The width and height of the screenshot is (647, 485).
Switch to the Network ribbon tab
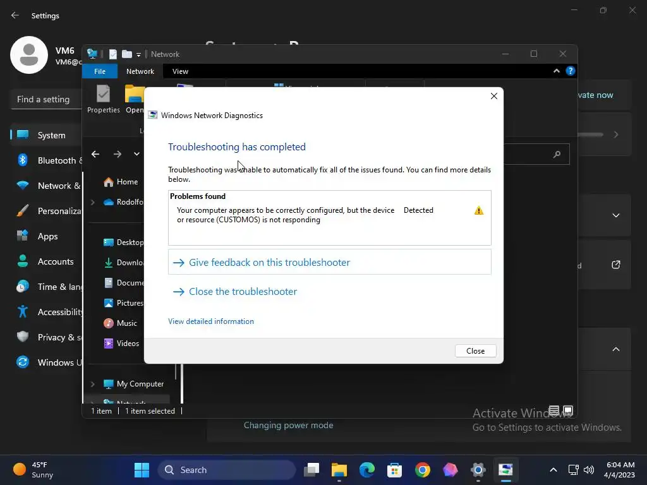(140, 71)
